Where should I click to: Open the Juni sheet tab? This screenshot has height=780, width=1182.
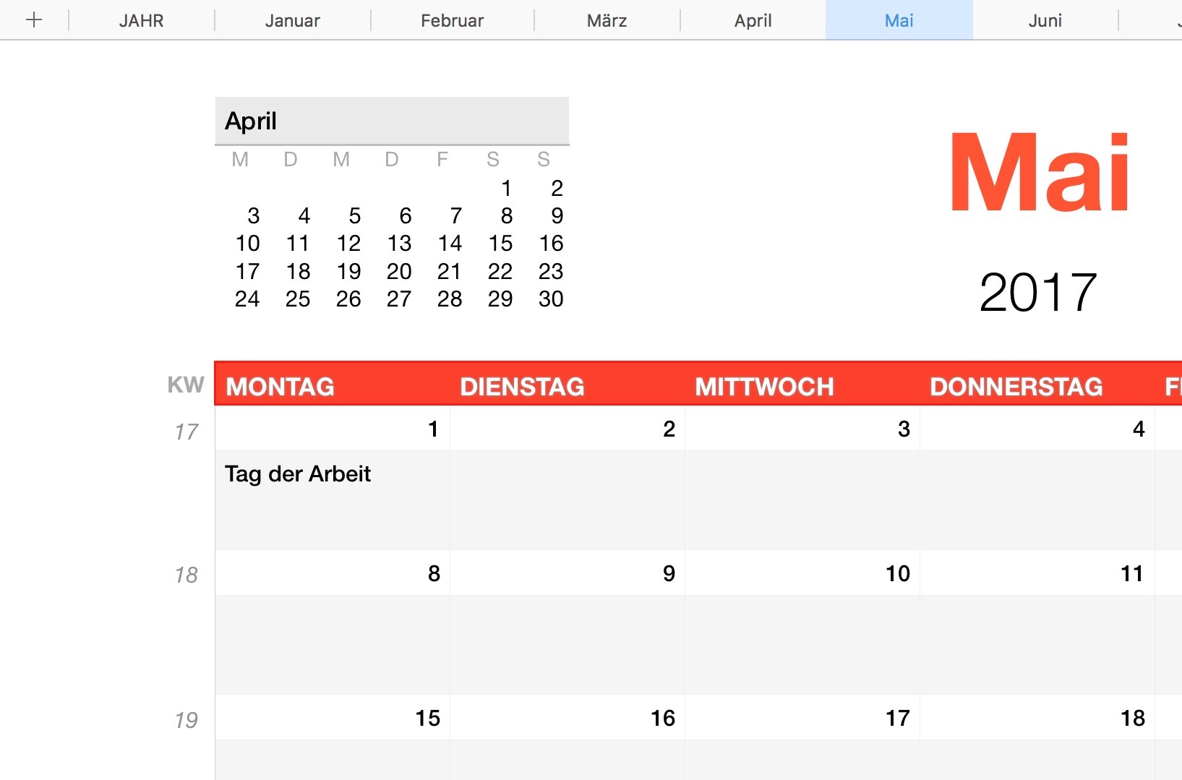1045,20
